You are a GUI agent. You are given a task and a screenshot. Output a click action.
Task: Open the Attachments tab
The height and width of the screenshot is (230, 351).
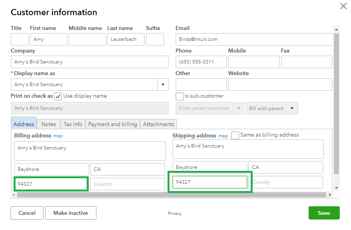coord(159,124)
